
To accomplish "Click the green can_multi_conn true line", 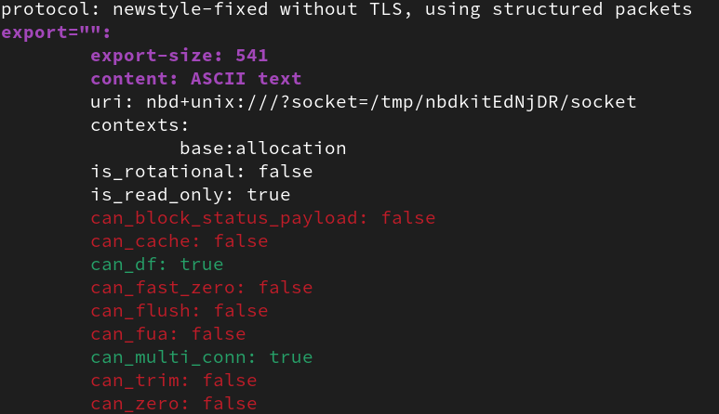I will pyautogui.click(x=201, y=357).
